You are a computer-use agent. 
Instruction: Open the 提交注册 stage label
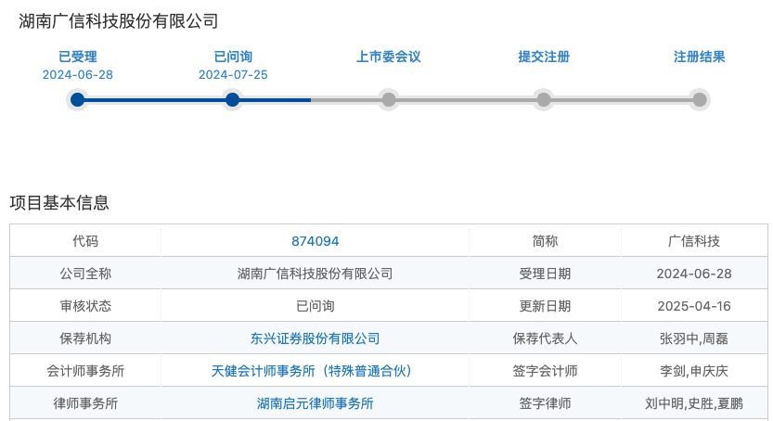[x=544, y=57]
